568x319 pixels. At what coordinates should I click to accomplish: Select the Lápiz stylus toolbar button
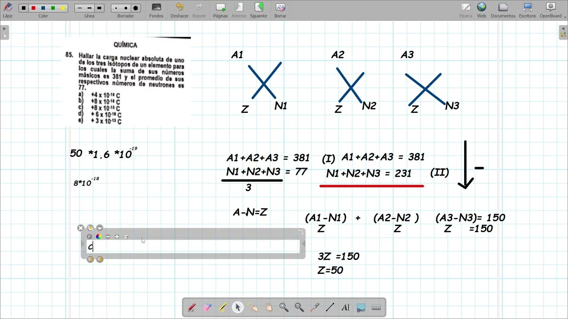coord(8,10)
